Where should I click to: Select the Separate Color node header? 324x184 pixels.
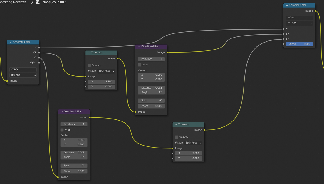23,42
